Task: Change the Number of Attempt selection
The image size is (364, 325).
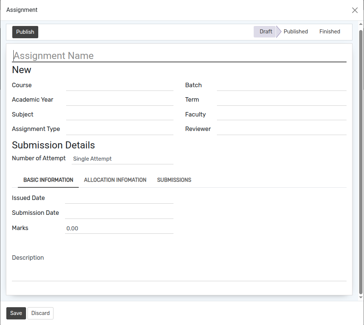Action: (122, 159)
